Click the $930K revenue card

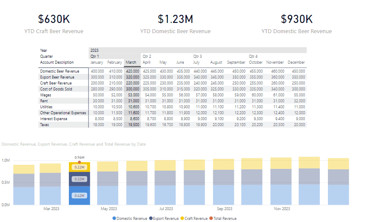click(296, 23)
